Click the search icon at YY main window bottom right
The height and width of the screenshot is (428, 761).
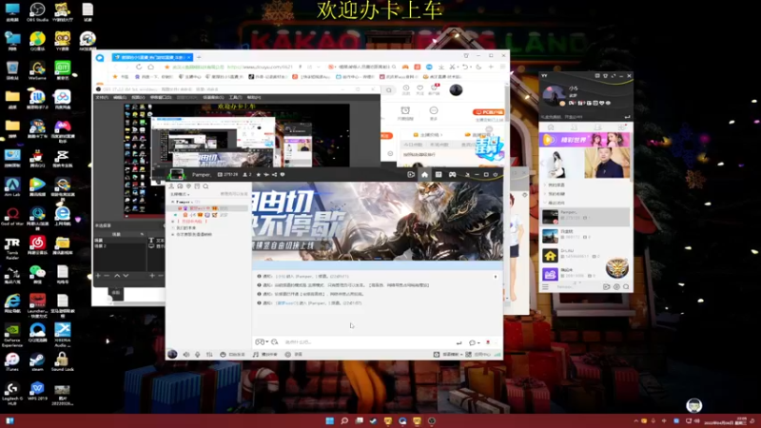pos(626,287)
